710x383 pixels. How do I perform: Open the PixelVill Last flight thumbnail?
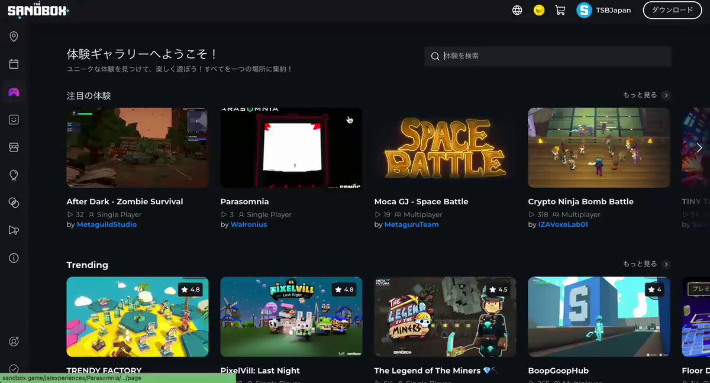291,317
